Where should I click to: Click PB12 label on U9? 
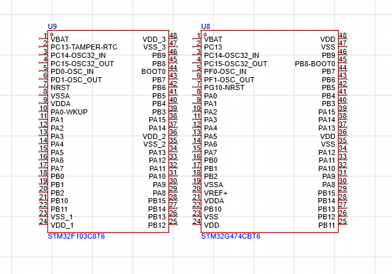pyautogui.click(x=157, y=225)
